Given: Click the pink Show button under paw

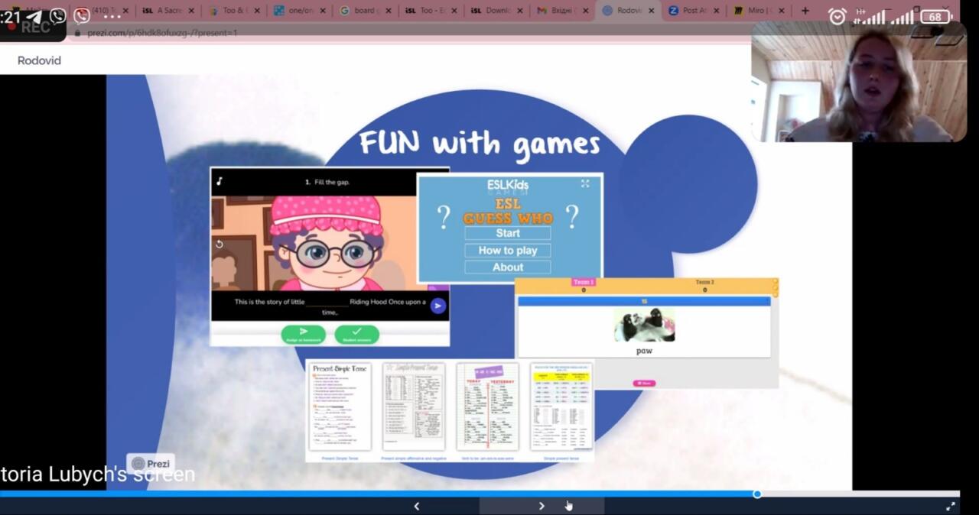Looking at the screenshot, I should click(x=644, y=383).
